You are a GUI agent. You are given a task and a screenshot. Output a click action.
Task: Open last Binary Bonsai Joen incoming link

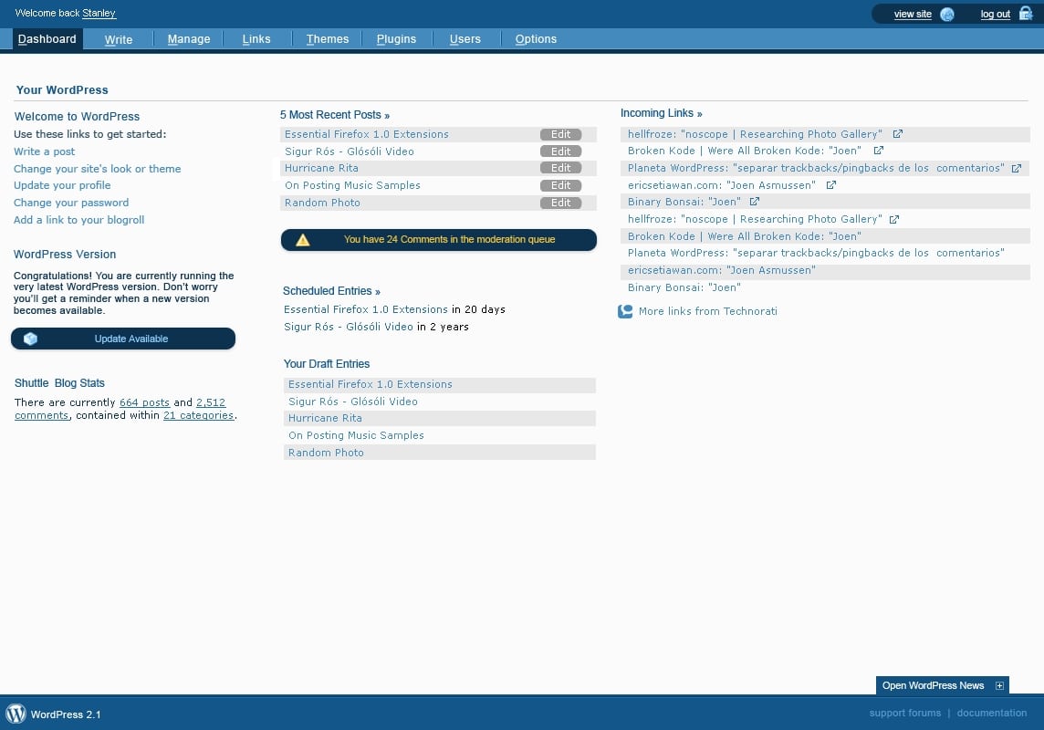[x=684, y=288]
